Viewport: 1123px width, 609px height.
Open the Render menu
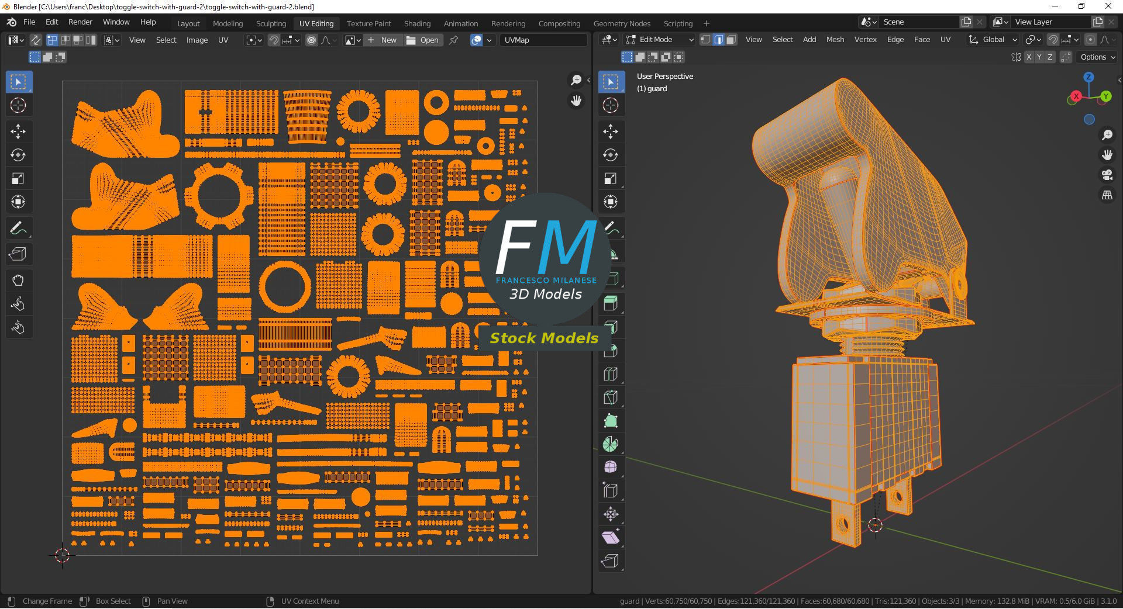click(80, 22)
